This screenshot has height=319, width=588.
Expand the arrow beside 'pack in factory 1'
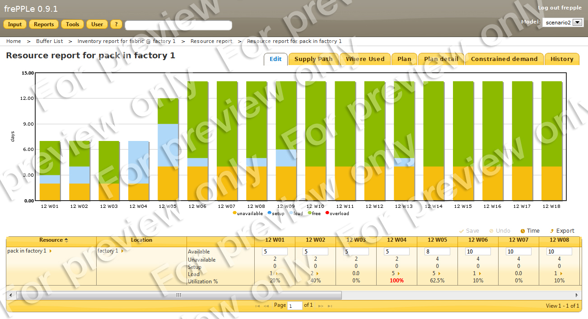[x=51, y=251]
